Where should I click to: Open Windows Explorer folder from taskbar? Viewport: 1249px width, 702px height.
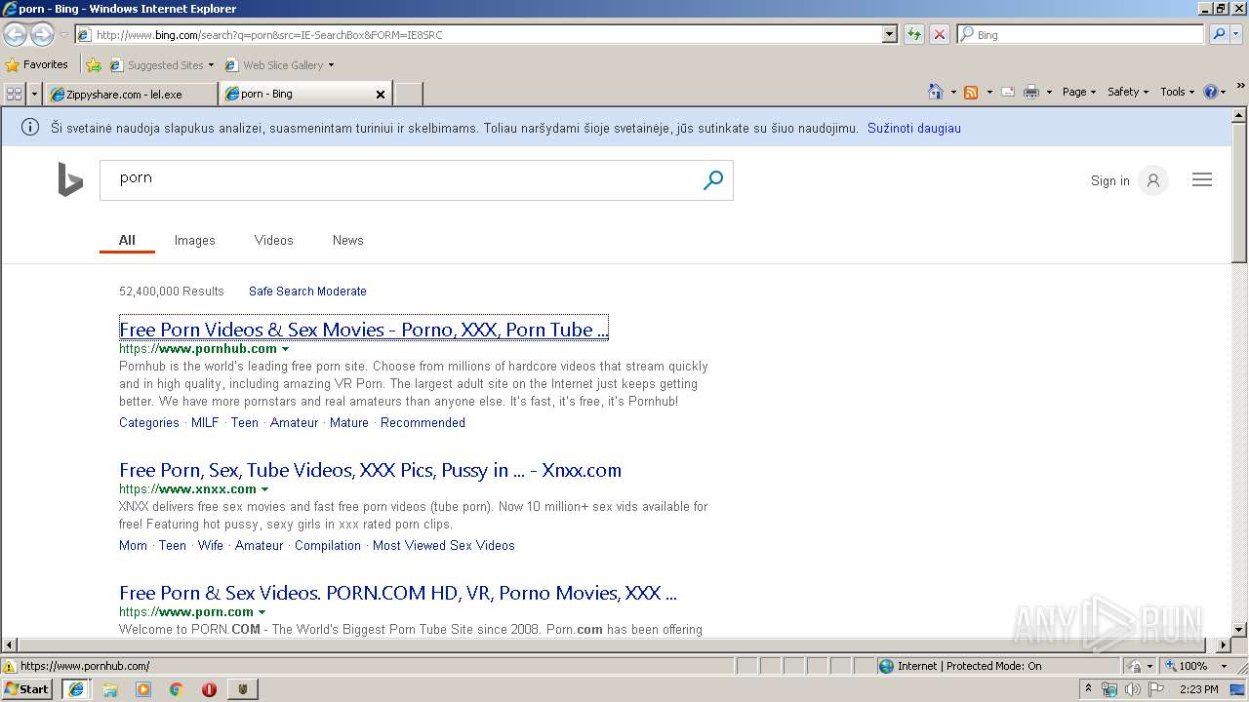point(110,689)
